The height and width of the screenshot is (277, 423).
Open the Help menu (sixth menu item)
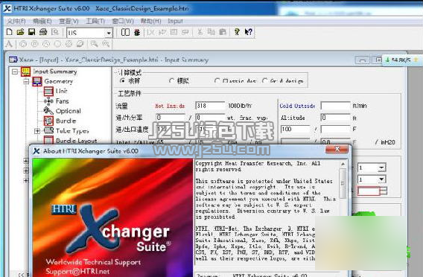[150, 21]
